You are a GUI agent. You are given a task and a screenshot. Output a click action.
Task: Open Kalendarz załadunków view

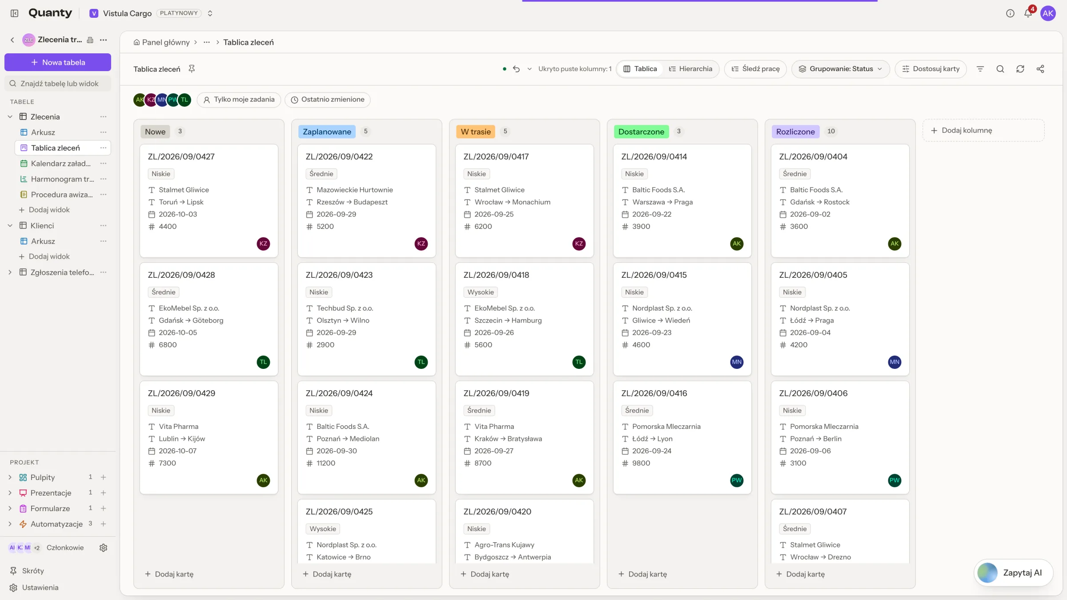click(61, 164)
